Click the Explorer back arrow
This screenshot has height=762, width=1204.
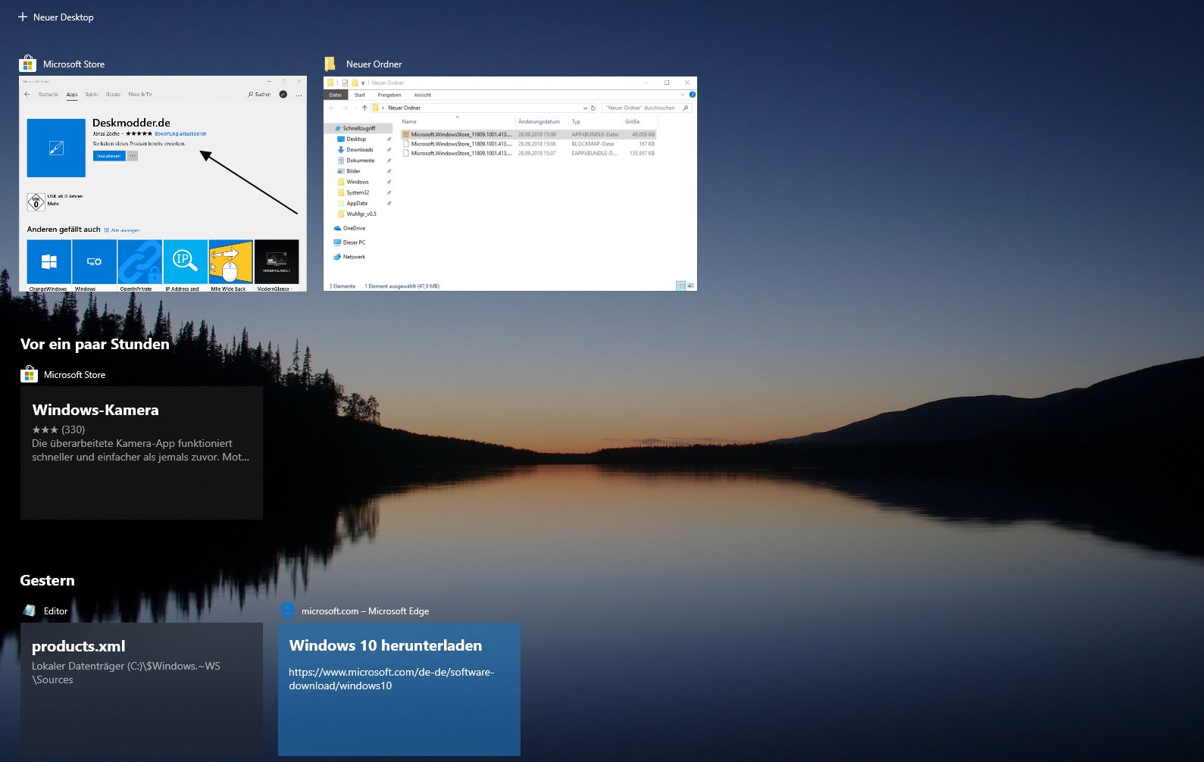click(x=332, y=108)
